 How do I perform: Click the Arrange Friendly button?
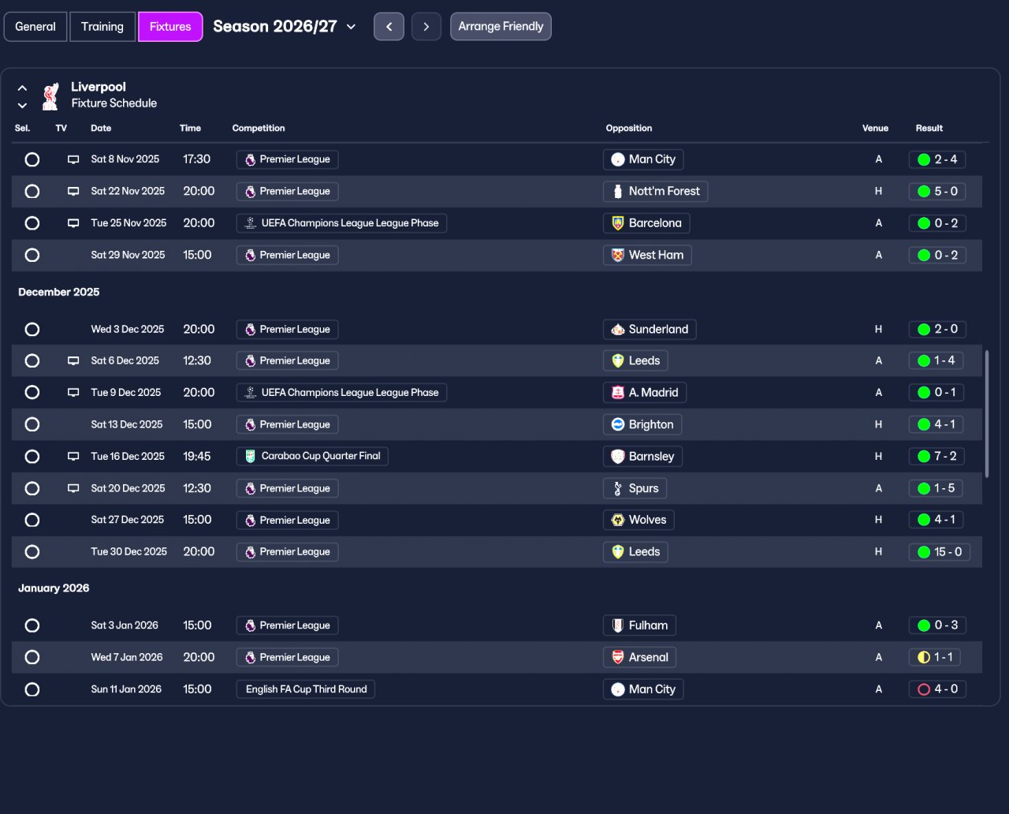(501, 27)
